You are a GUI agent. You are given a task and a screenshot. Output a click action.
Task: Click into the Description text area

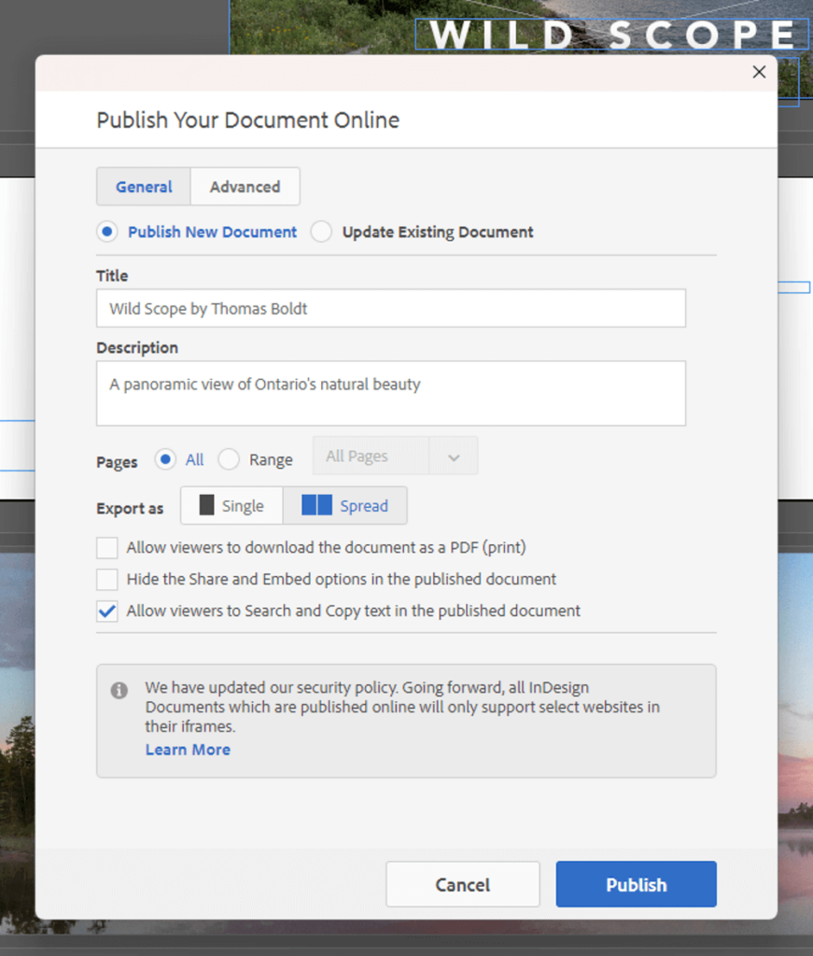pos(391,393)
